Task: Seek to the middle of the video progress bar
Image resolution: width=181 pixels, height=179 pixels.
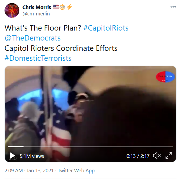Action: pyautogui.click(x=90, y=147)
